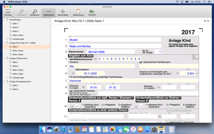This screenshot has height=134, width=214.
Task: Collapse the Anlage Vorsorgeaufwand section
Action: tap(4, 81)
